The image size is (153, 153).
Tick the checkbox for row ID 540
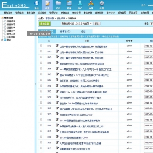(x=41, y=46)
